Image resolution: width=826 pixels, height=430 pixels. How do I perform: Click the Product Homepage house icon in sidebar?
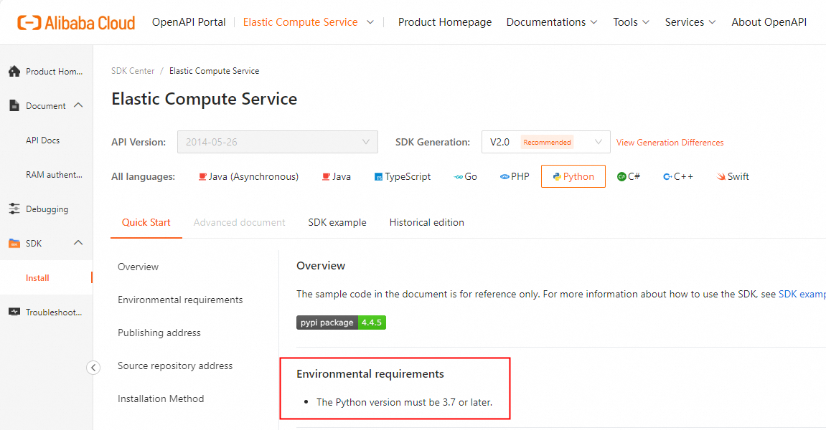point(14,72)
